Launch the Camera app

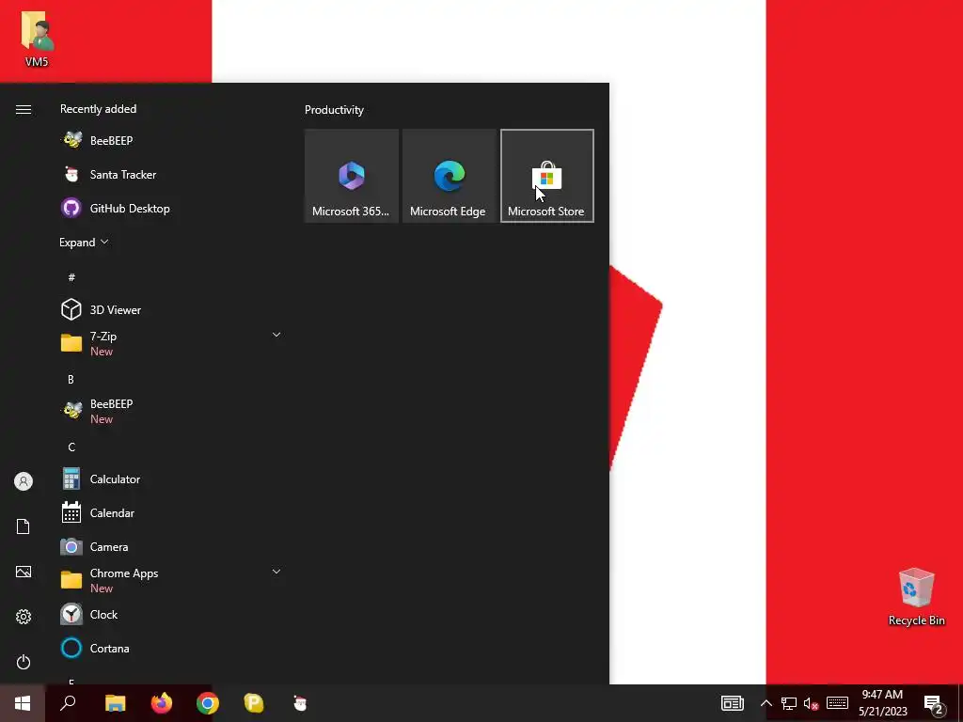coord(172,546)
